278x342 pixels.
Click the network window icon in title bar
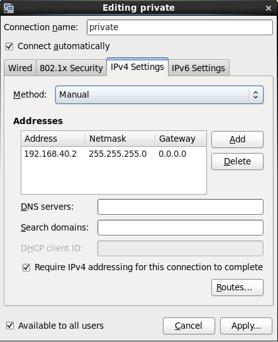9,8
